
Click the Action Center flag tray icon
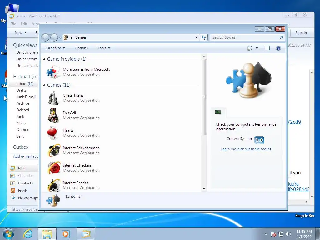point(273,234)
